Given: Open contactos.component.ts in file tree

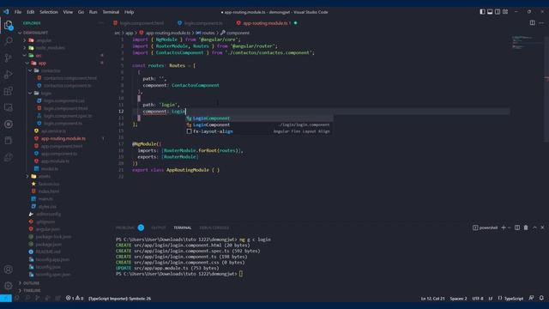Looking at the screenshot, I should point(67,86).
